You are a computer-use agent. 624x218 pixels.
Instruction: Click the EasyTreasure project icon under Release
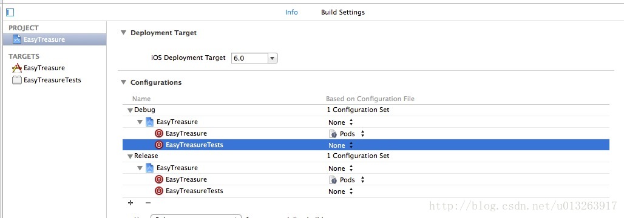pos(150,168)
